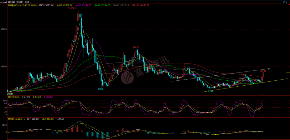The image size is (290, 140).
Task: Click the 40000 price axis label
Action: [4, 29]
